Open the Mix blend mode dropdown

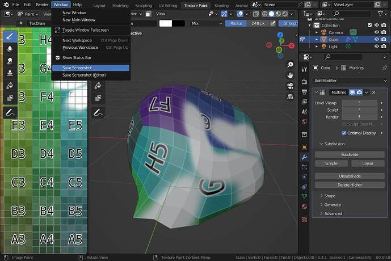point(207,23)
